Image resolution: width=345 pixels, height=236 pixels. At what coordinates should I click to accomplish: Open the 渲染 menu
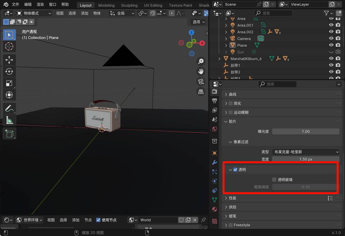(40, 4)
